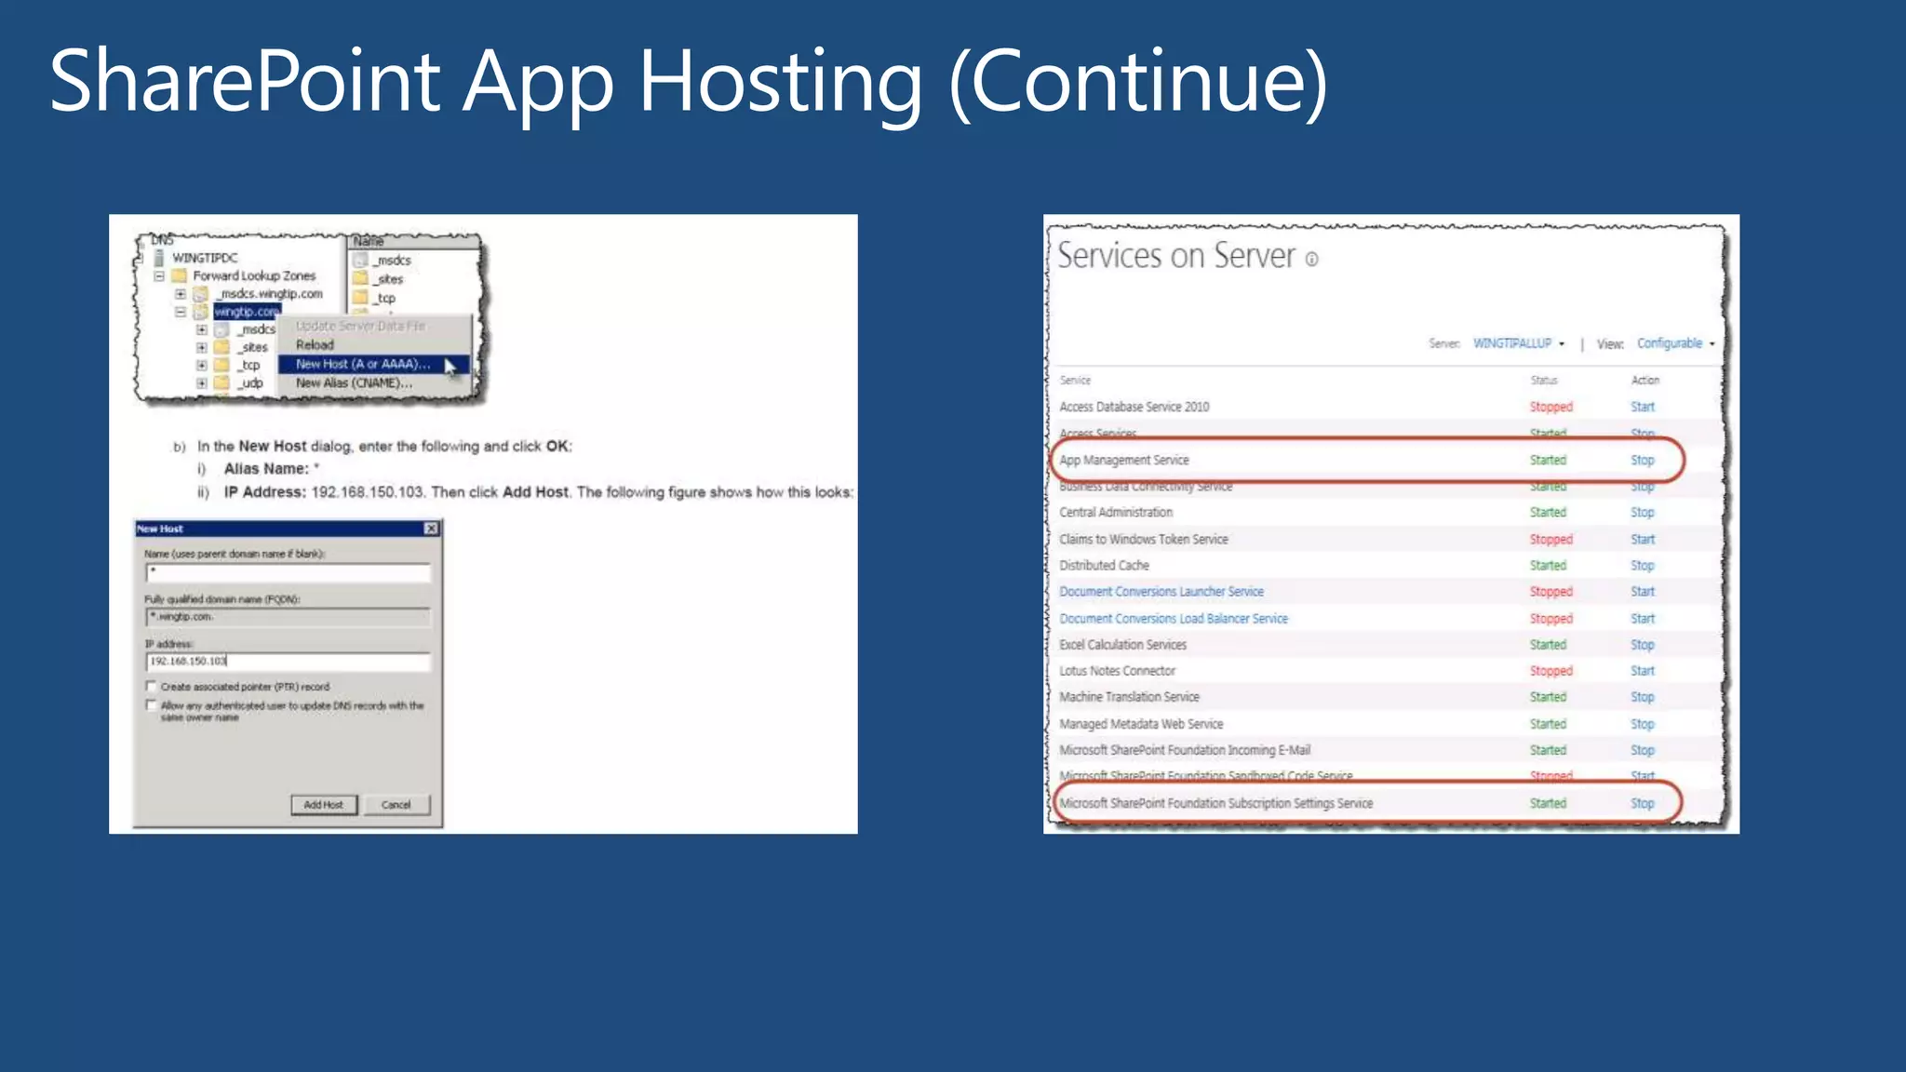
Task: Expand the _msdcs subfolder node
Action: 201,329
